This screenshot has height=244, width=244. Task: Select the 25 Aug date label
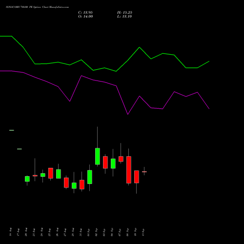coord(50,232)
